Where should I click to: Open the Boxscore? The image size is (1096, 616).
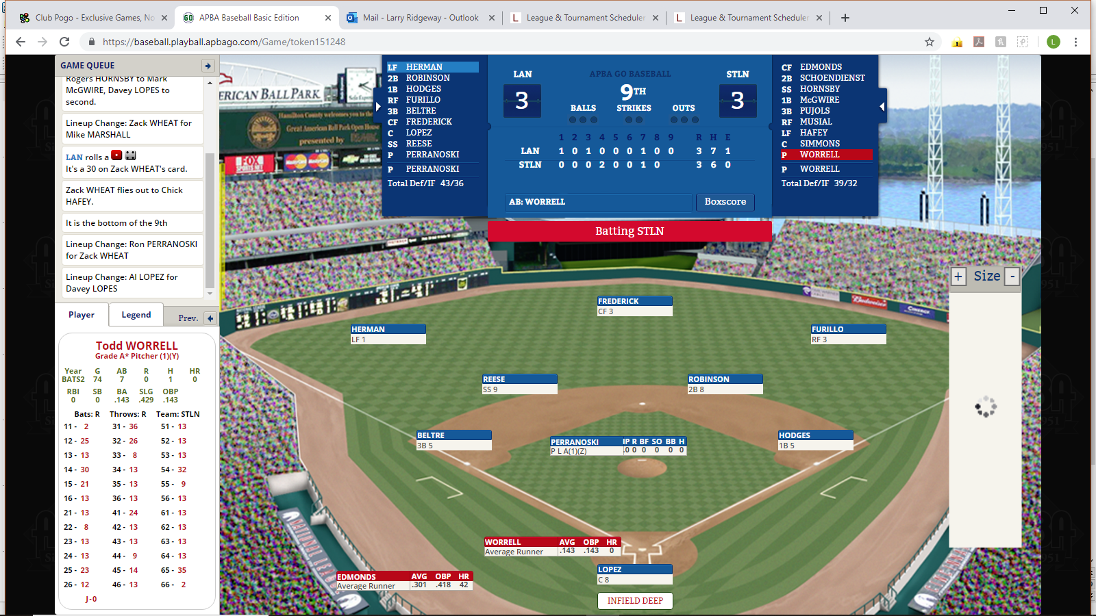[x=725, y=202]
